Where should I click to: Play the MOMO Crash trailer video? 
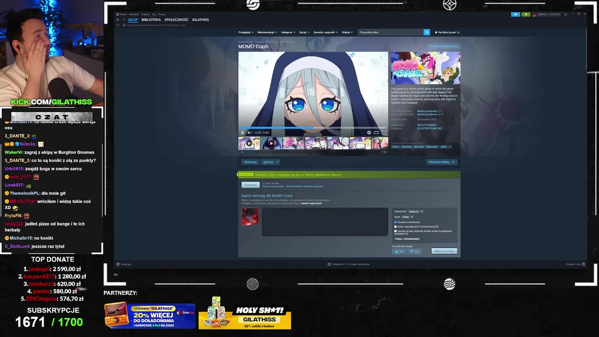(x=242, y=132)
